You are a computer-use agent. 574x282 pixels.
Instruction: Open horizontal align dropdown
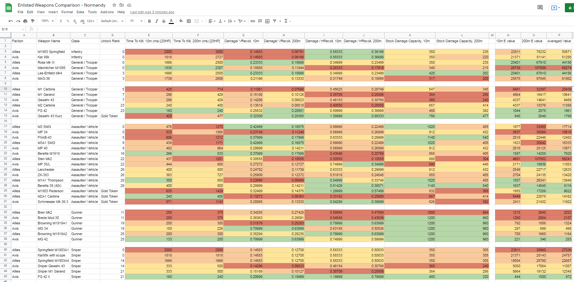tap(212, 21)
